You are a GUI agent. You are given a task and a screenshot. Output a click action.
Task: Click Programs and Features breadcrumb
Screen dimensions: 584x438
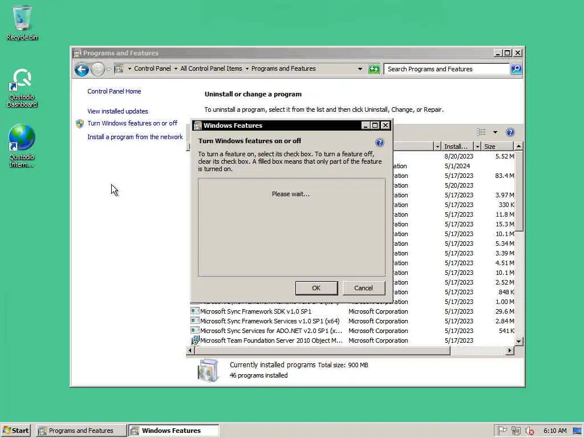pyautogui.click(x=283, y=68)
